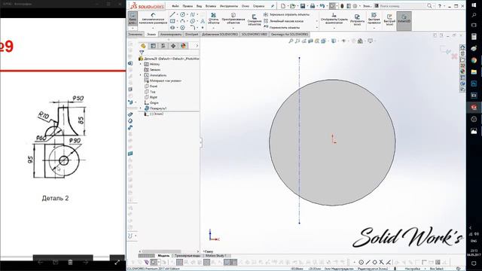Open the Smart Dimension dropdown arrow

coord(153,28)
